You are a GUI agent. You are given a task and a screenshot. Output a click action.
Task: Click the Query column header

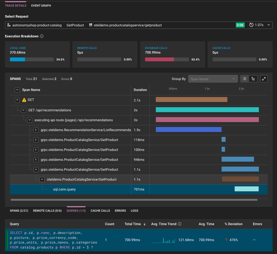pyautogui.click(x=14, y=224)
